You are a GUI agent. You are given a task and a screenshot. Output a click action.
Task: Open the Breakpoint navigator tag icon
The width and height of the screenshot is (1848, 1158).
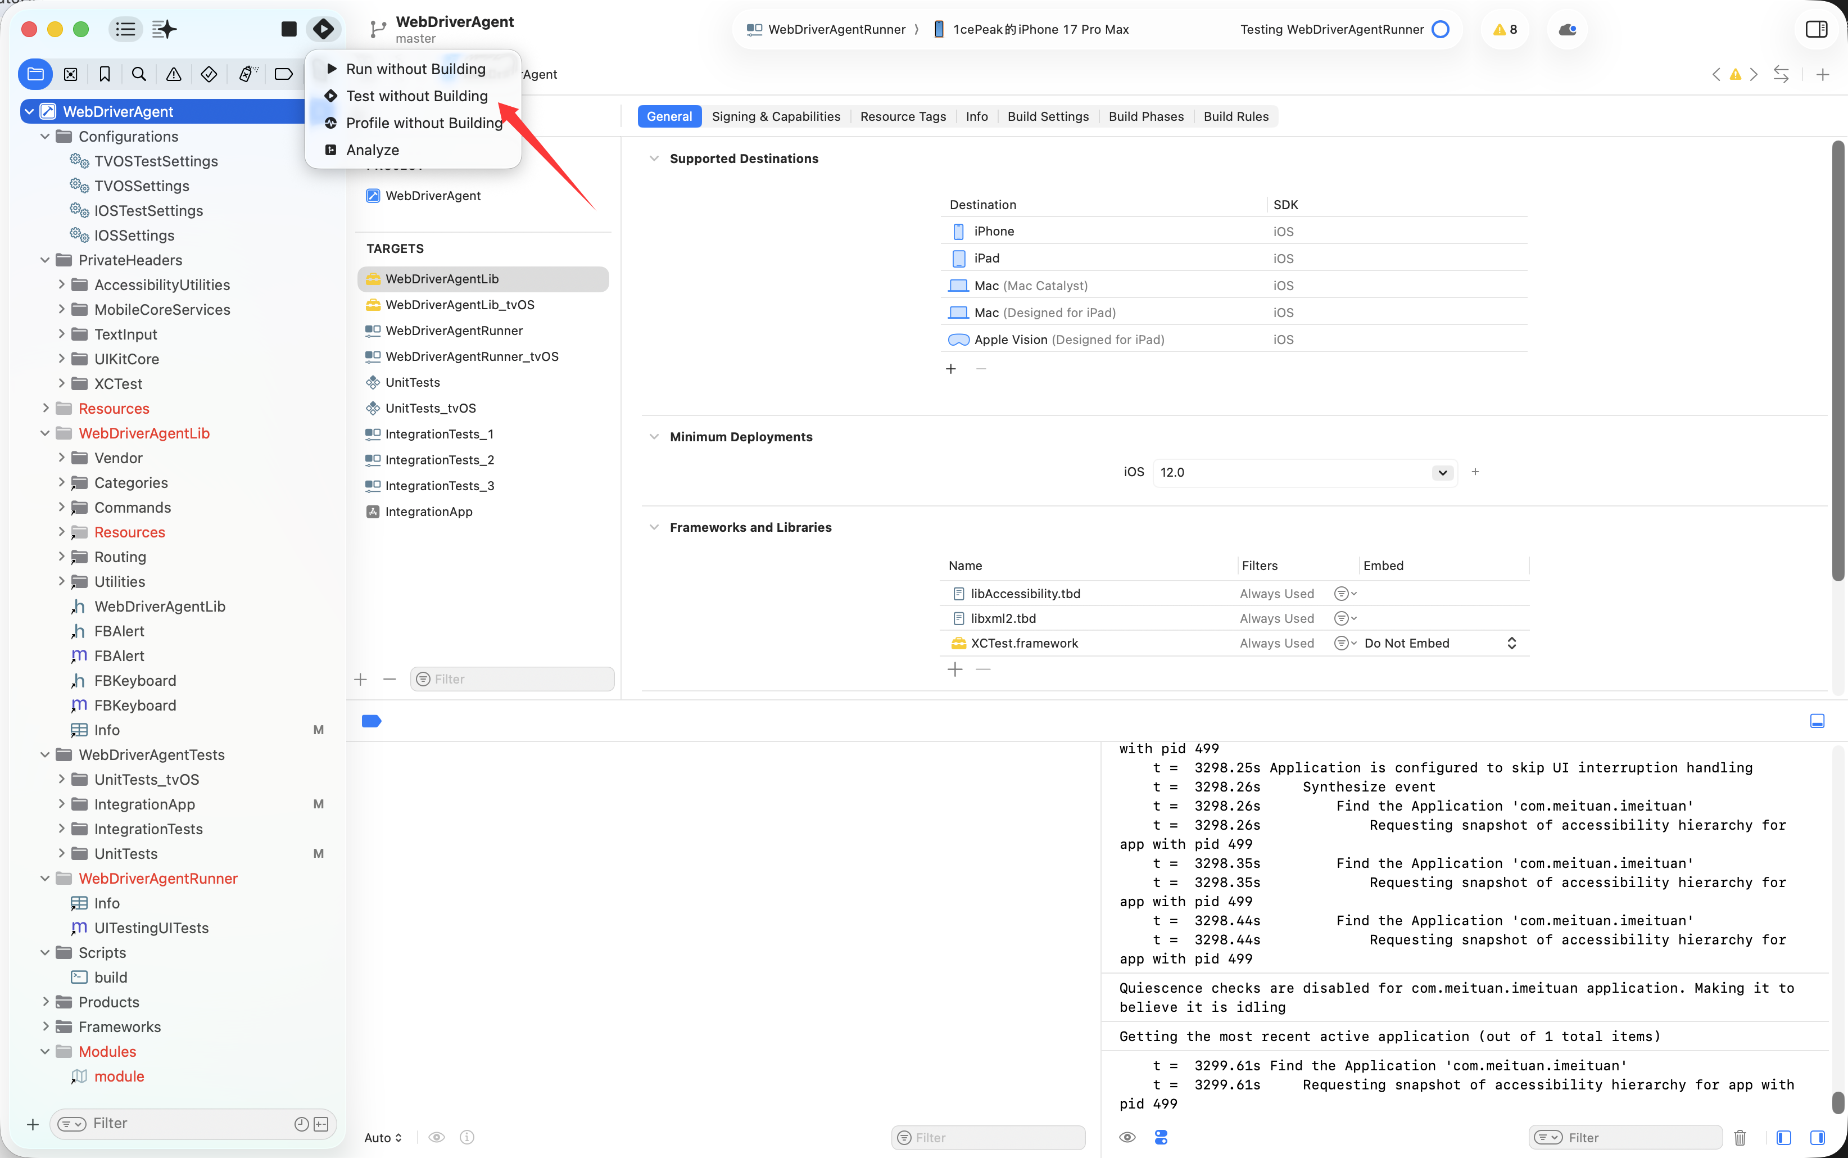[x=283, y=74]
